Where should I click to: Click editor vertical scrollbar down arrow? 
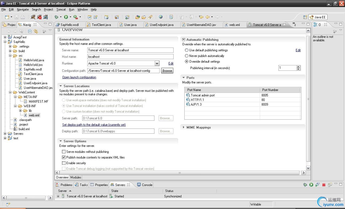coord(308,168)
